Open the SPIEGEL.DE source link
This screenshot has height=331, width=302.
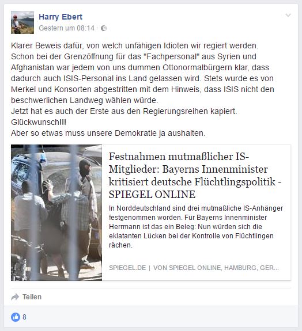(127, 268)
